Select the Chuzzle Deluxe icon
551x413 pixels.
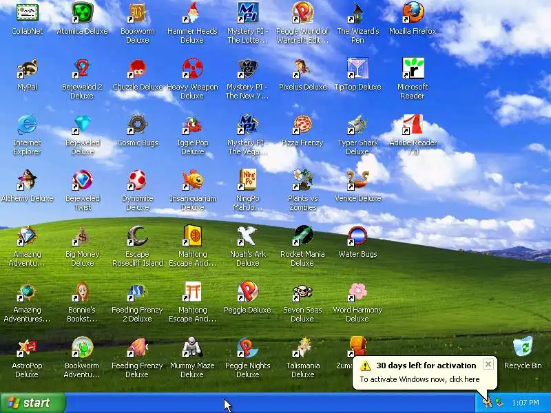tap(137, 68)
